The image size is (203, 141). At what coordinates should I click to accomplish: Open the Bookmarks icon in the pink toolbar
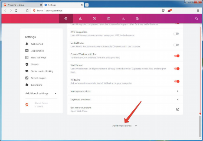click(x=109, y=18)
